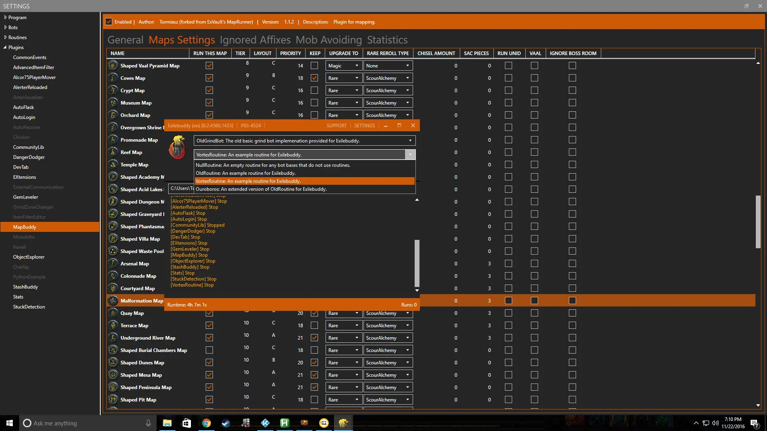Click the Terrace Map row icon
767x431 pixels.
coord(113,325)
